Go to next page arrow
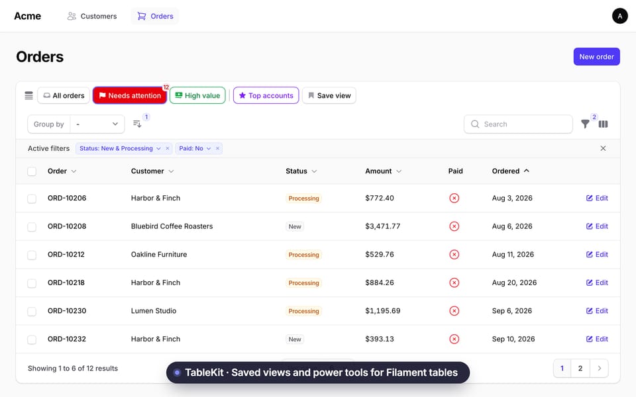Image resolution: width=636 pixels, height=397 pixels. point(599,369)
